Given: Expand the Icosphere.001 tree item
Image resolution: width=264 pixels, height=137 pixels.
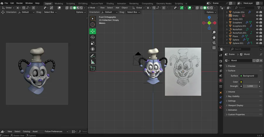Looking at the screenshot, I should click(x=227, y=26).
